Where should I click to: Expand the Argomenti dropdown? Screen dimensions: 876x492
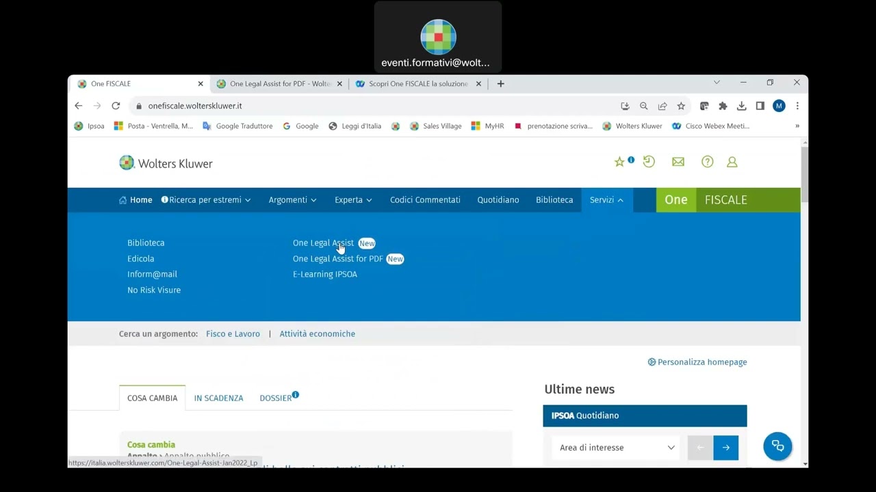[x=292, y=200]
